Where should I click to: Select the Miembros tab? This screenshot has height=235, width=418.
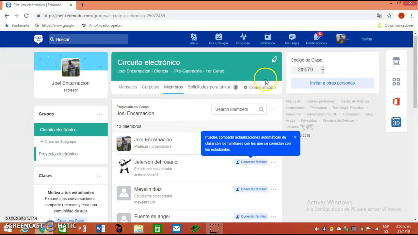coord(173,87)
